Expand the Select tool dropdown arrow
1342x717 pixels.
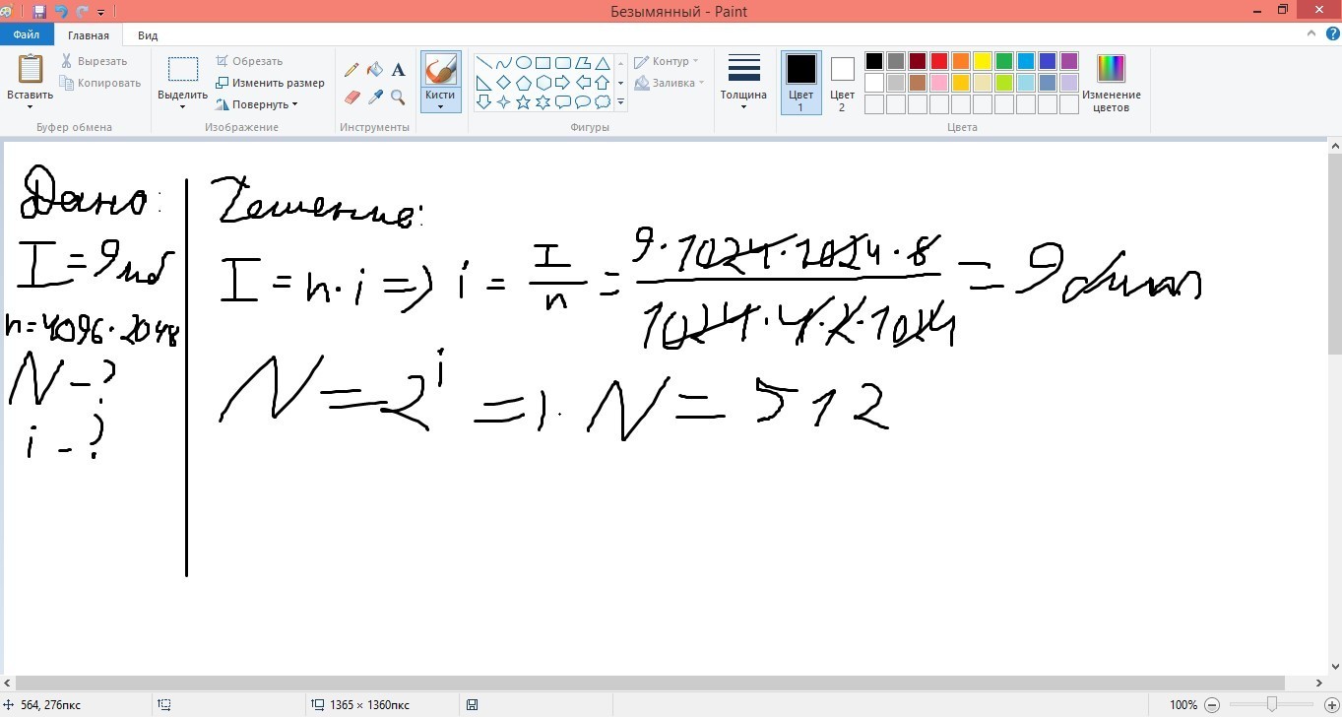(x=182, y=106)
